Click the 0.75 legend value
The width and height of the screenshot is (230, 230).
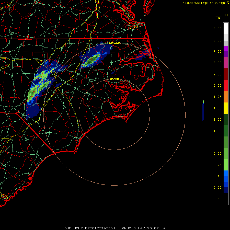coord(217,142)
